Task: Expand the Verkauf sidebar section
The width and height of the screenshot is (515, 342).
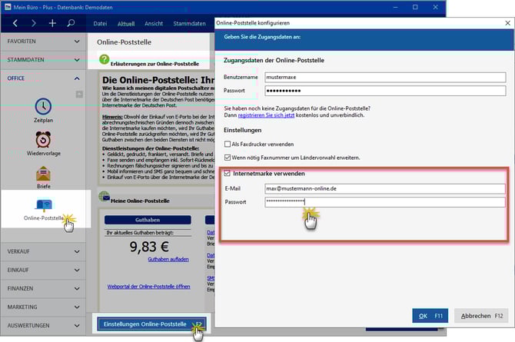Action: click(43, 251)
